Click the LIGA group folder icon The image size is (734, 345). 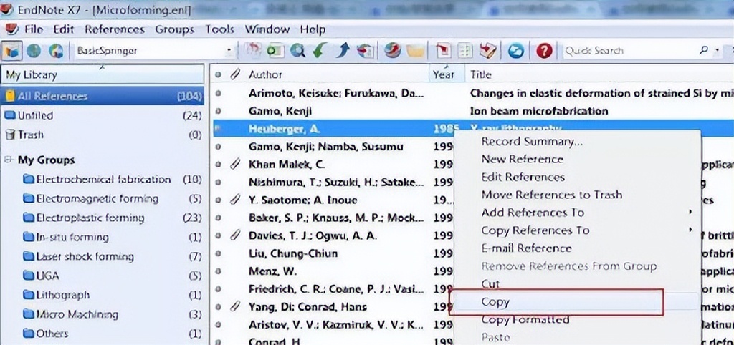coord(29,276)
